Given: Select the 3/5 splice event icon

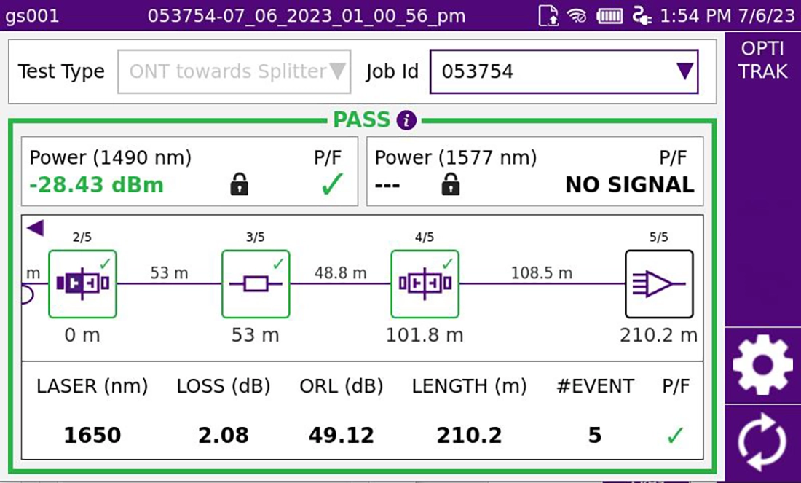Looking at the screenshot, I should [256, 283].
